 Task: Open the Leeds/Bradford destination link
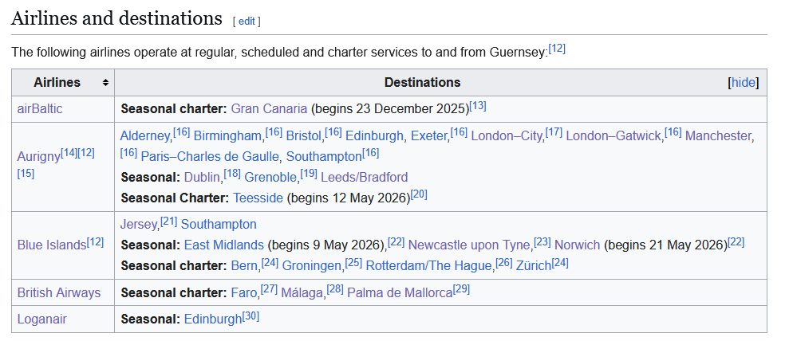pyautogui.click(x=364, y=177)
